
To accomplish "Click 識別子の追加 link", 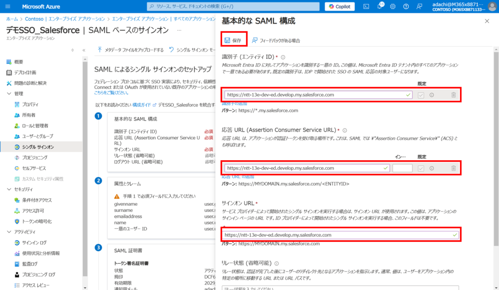I will [x=234, y=104].
